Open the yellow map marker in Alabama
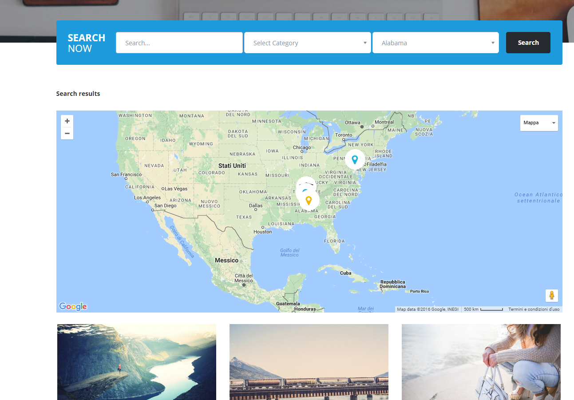This screenshot has width=574, height=400. [309, 200]
